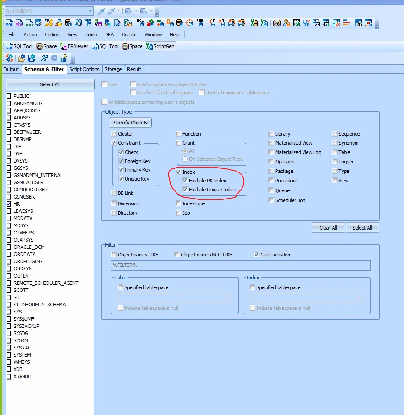Toggle the Case sensitive checkbox

[x=256, y=255]
